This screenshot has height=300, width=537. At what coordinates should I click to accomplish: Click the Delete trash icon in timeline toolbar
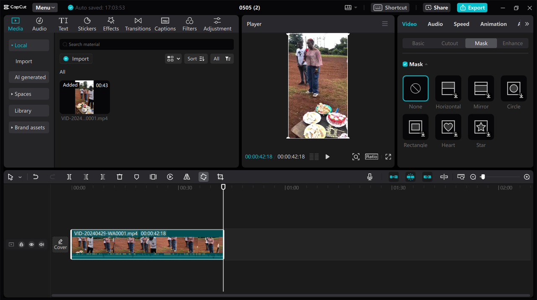pos(120,177)
